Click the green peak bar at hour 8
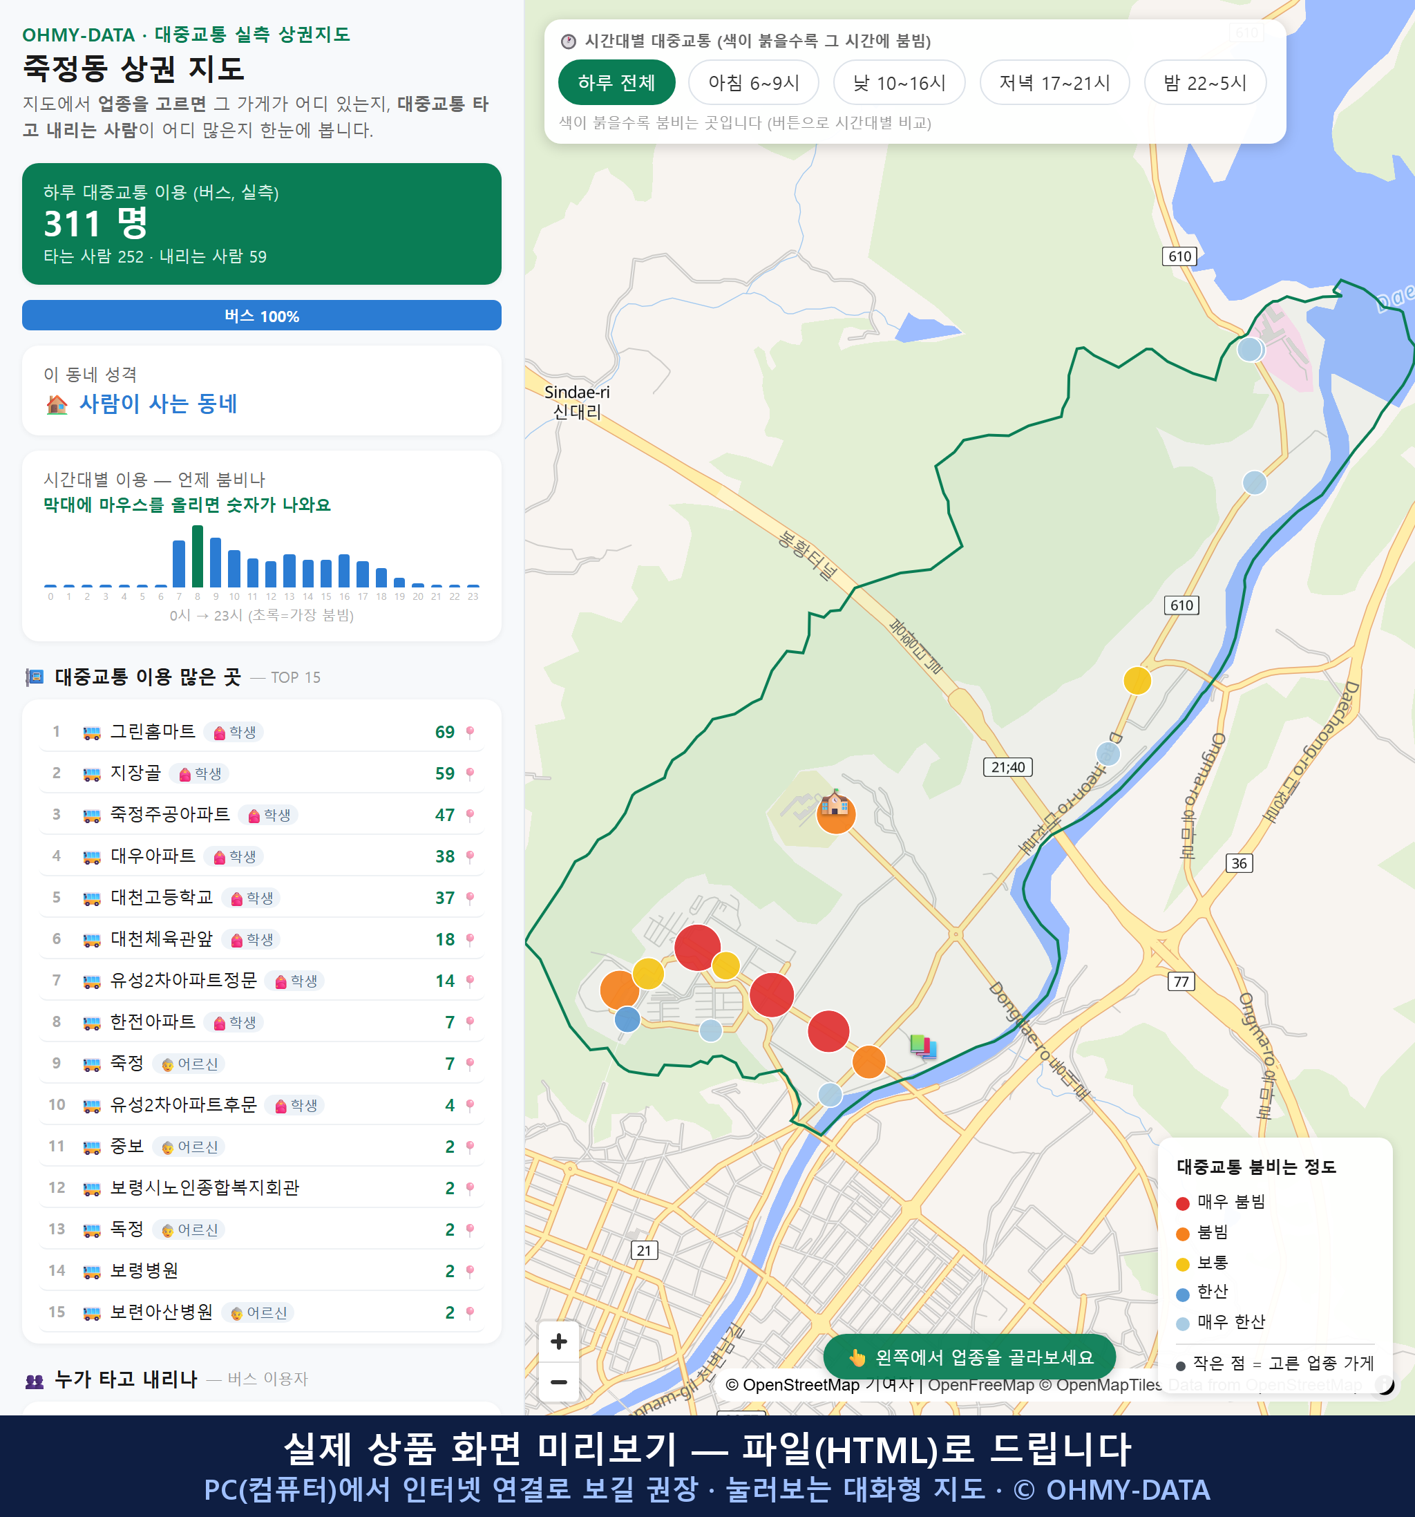 (198, 556)
